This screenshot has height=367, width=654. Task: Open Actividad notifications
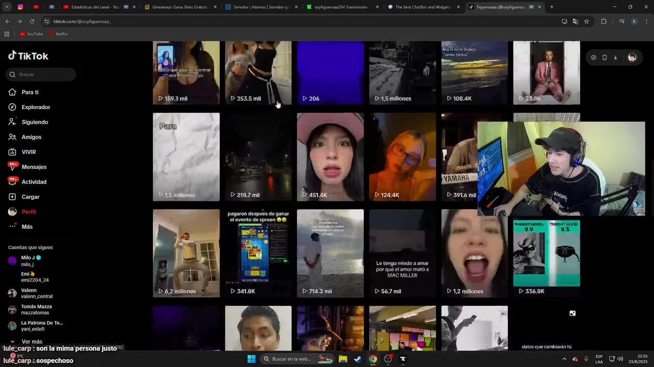[x=27, y=182]
